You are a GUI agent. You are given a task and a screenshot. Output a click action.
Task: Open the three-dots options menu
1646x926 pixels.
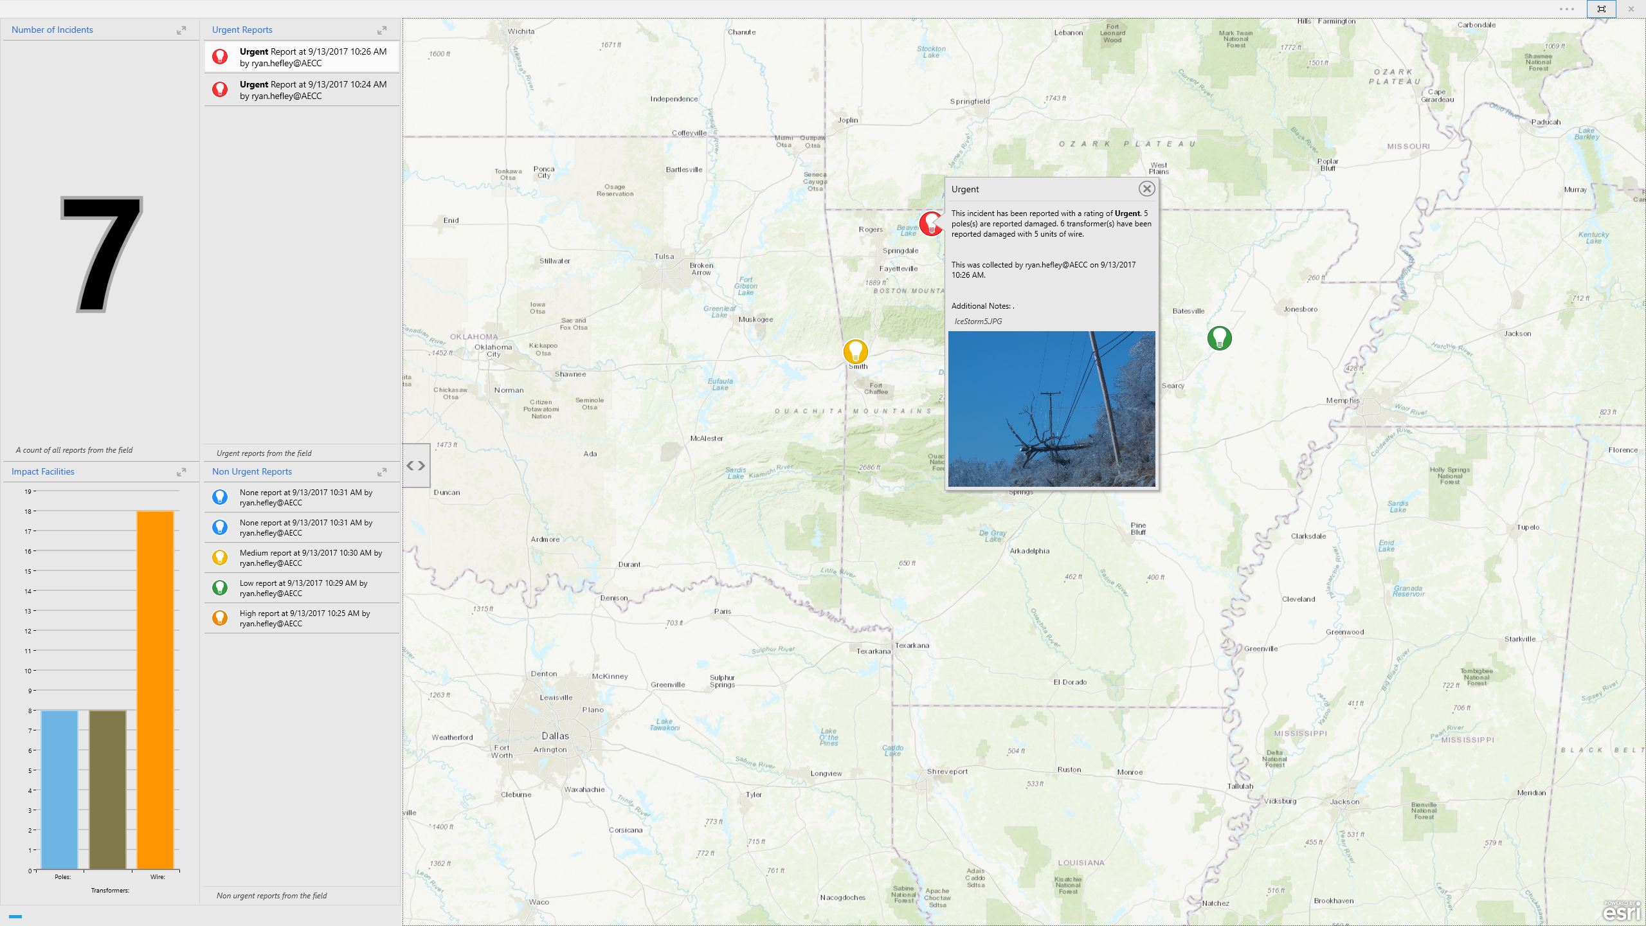click(1567, 9)
